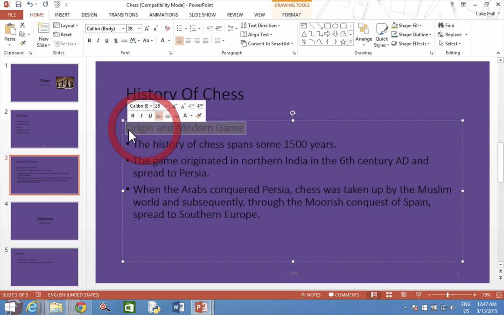Click the spell check icon in status bar
Image resolution: width=504 pixels, height=315 pixels.
38,295
